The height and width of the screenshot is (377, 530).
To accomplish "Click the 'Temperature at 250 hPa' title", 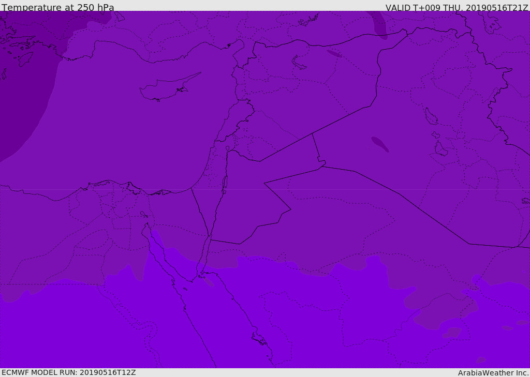I will tap(58, 7).
